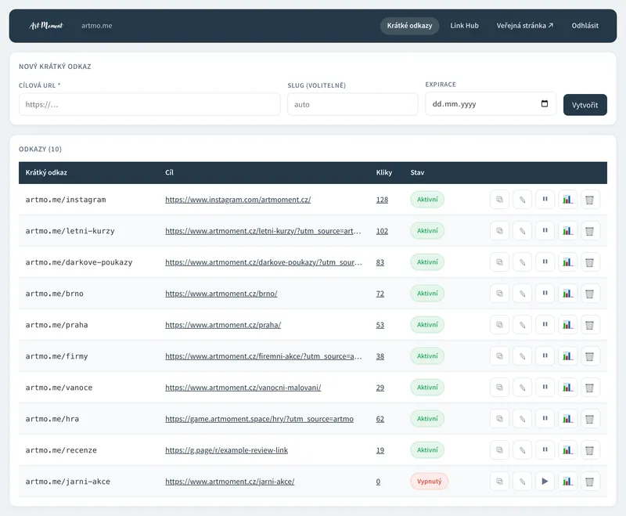Focus the Slug input field
This screenshot has width=626, height=516.
point(353,105)
